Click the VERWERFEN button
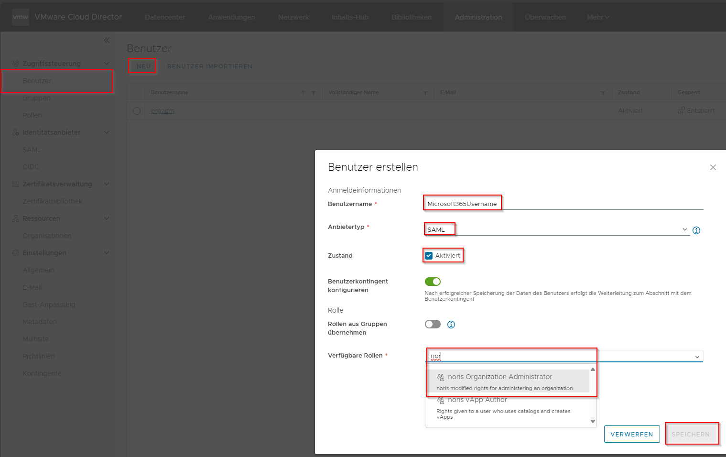This screenshot has width=726, height=457. [x=632, y=434]
